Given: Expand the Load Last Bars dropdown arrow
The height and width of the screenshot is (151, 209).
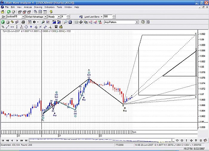Looking at the screenshot, I should [101, 17].
